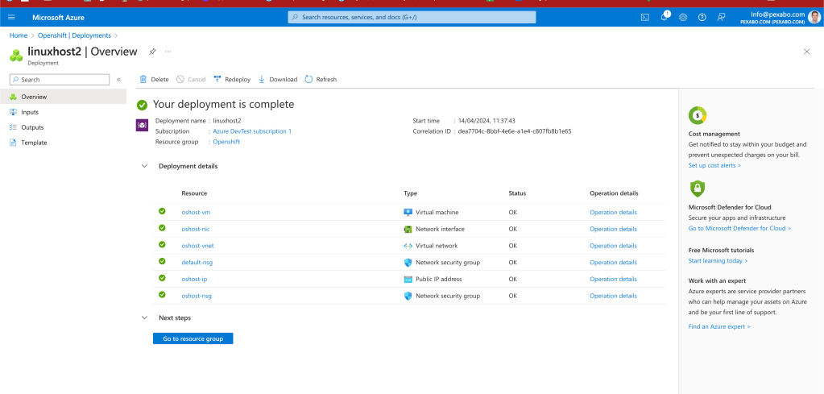824x394 pixels.
Task: Open the Openshift resource group link
Action: (226, 142)
